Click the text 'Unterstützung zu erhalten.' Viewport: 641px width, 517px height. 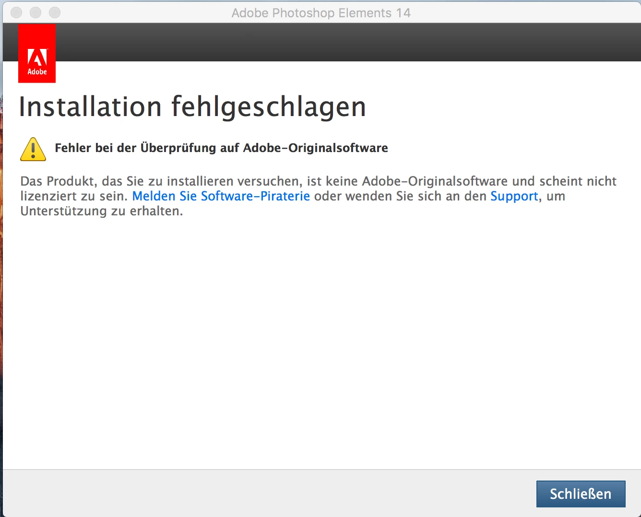click(102, 211)
